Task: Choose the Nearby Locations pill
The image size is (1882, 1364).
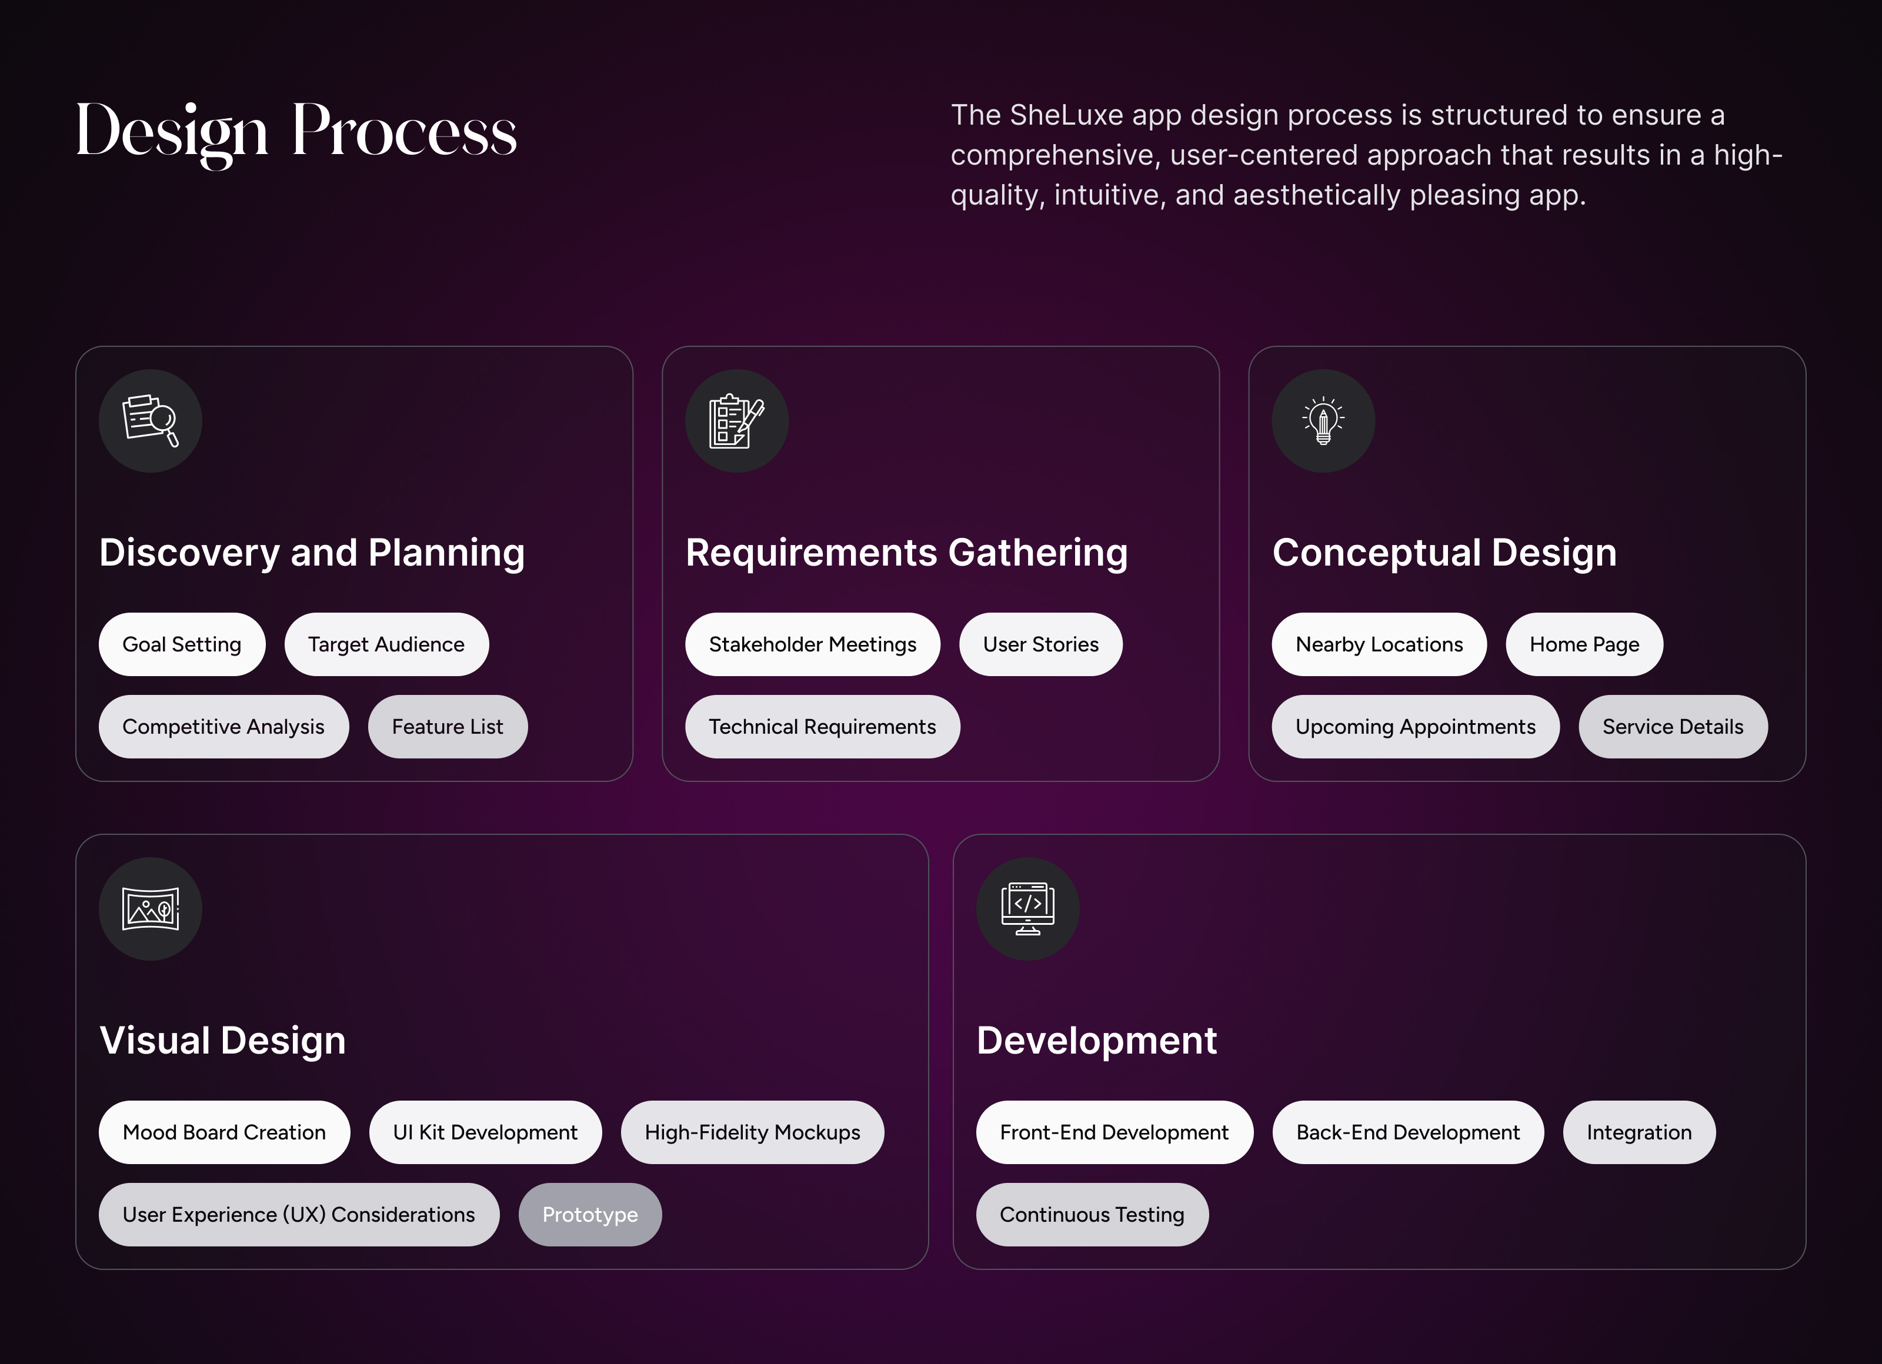Action: click(1379, 644)
